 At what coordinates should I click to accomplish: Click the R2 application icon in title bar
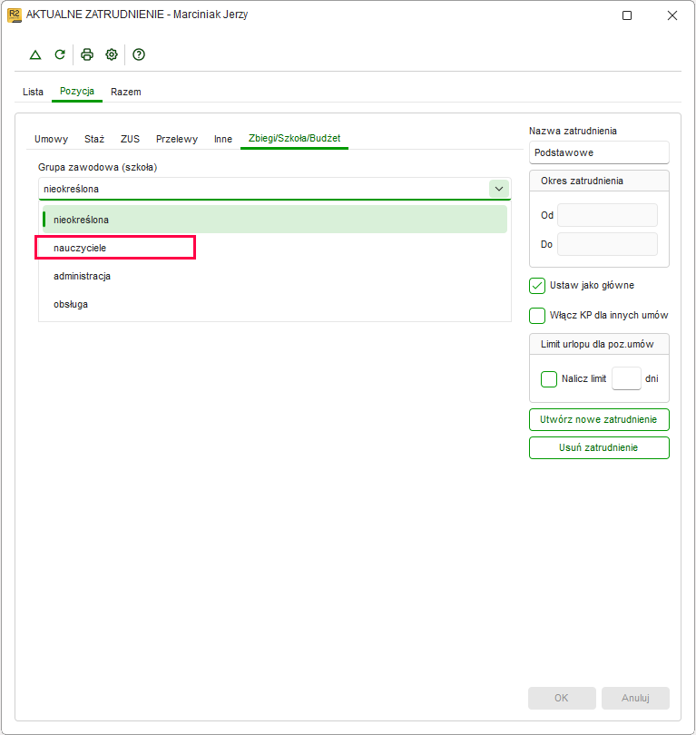coord(15,15)
